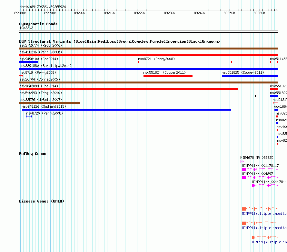Click the nsv8719 (Perry2008) label
This screenshot has height=252, width=287.
coord(38,72)
